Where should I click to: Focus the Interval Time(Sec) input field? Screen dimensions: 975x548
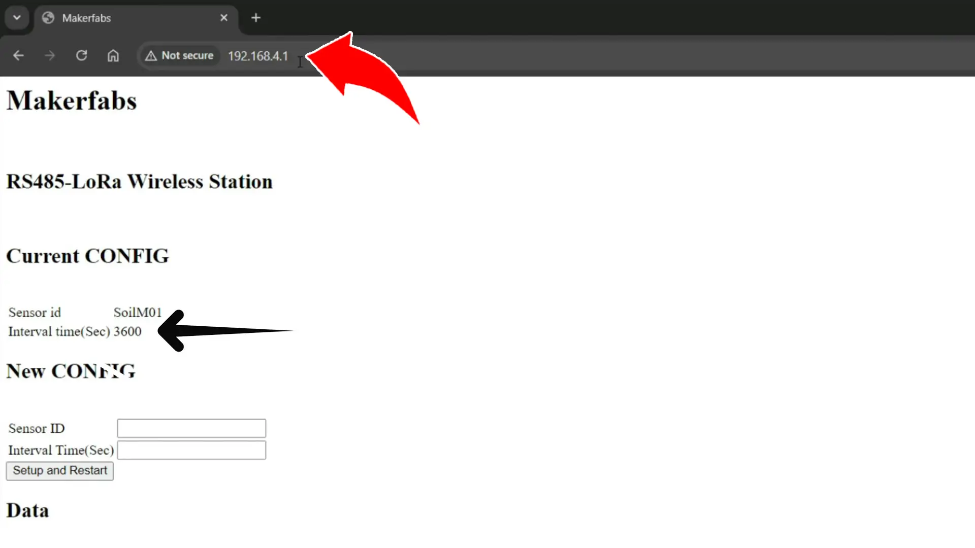coord(191,450)
